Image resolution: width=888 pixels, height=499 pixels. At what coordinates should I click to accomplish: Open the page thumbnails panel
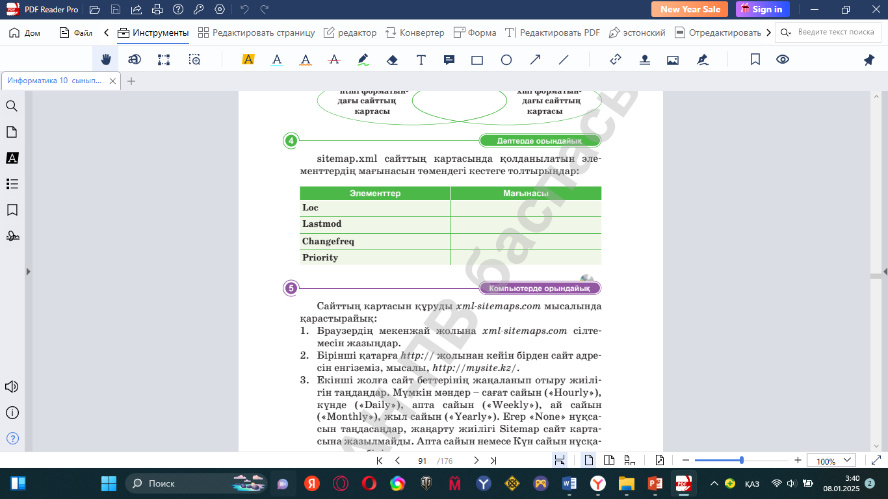12,132
